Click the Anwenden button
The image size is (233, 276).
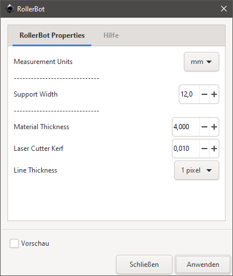point(203,265)
